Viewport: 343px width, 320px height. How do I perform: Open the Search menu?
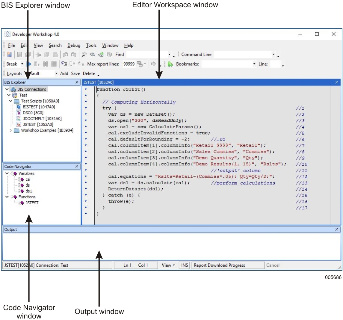tap(55, 45)
